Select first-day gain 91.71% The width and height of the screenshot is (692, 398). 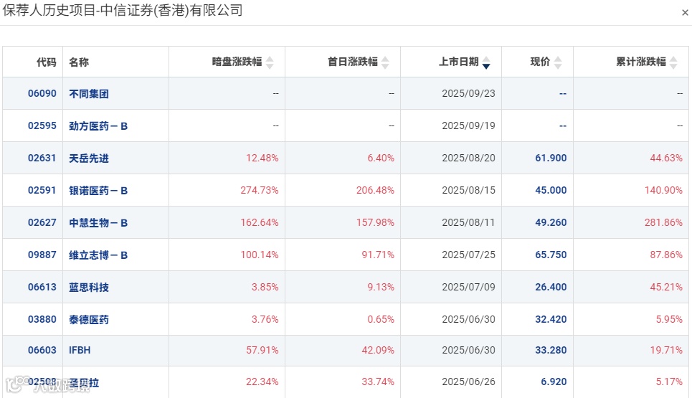click(x=378, y=255)
